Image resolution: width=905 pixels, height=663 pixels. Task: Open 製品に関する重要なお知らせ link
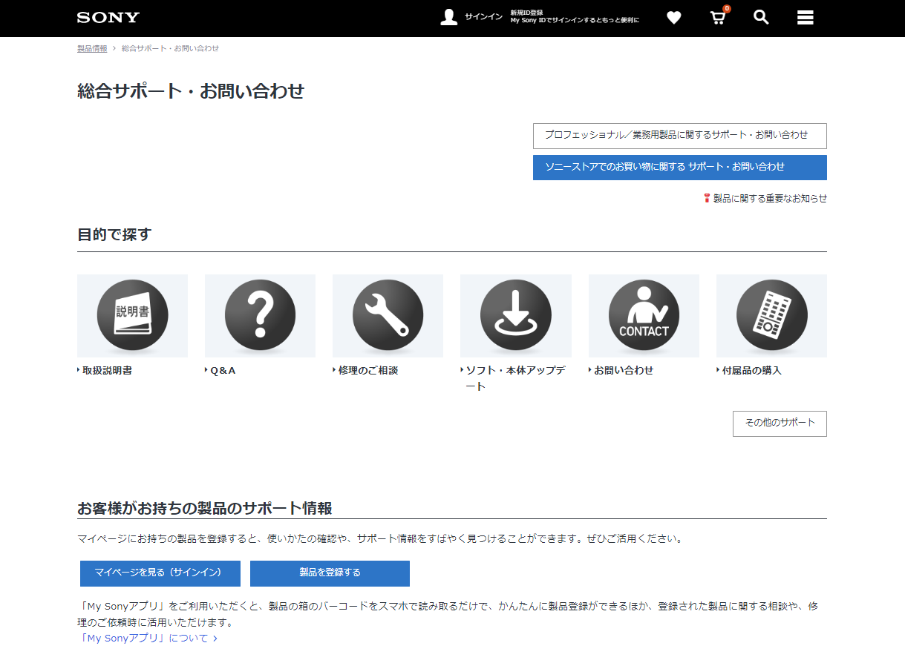point(770,198)
